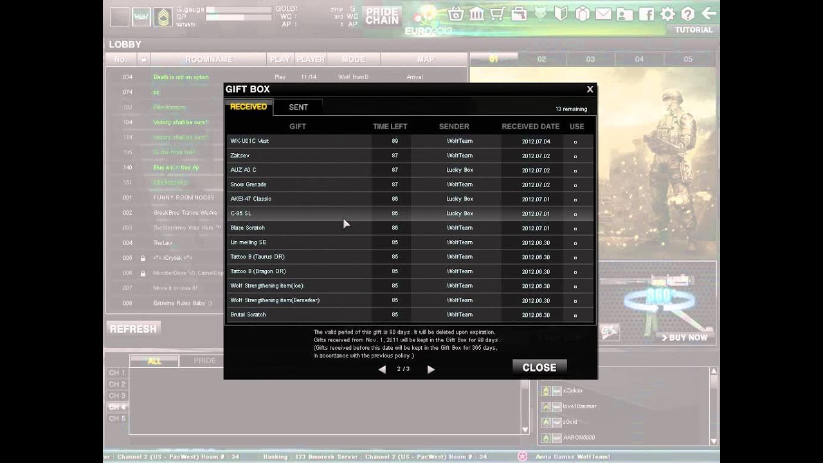Viewport: 823px width, 463px height.
Task: Open the bank building icon
Action: point(476,14)
